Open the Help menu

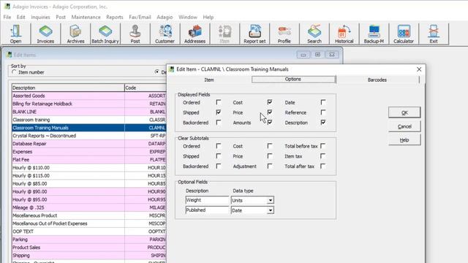click(208, 17)
